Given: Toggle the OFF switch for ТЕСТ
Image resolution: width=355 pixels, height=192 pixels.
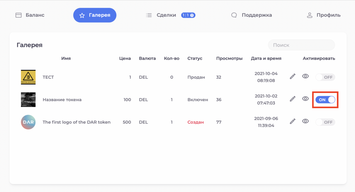Looking at the screenshot, I should point(325,77).
